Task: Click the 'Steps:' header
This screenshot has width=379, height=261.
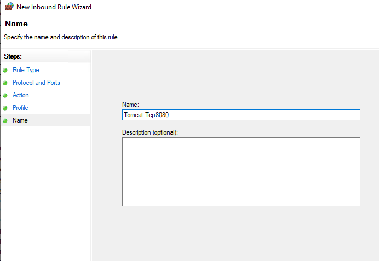Action: tap(13, 56)
